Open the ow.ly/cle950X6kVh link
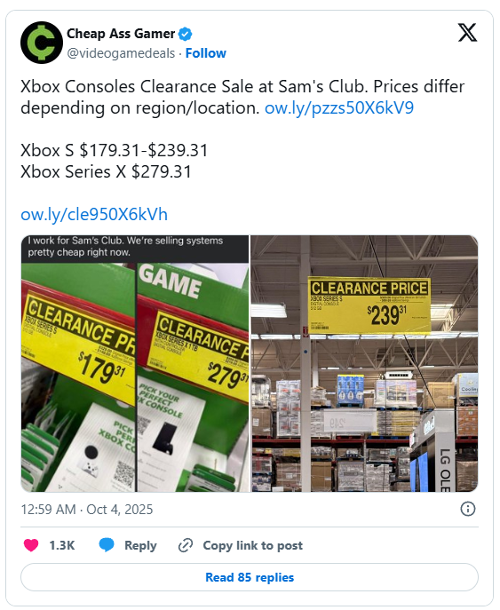The image size is (500, 610). (x=94, y=214)
